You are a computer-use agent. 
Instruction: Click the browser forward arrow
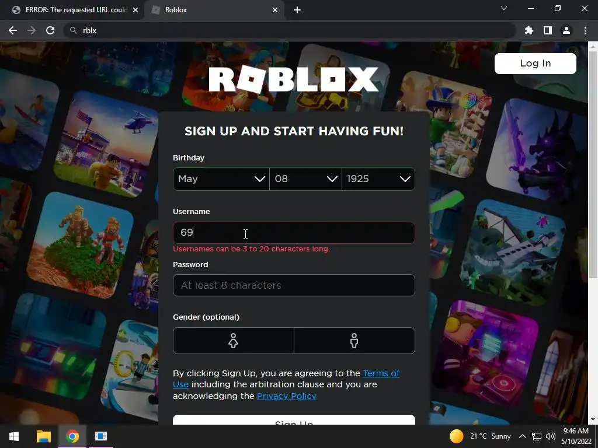click(x=32, y=30)
